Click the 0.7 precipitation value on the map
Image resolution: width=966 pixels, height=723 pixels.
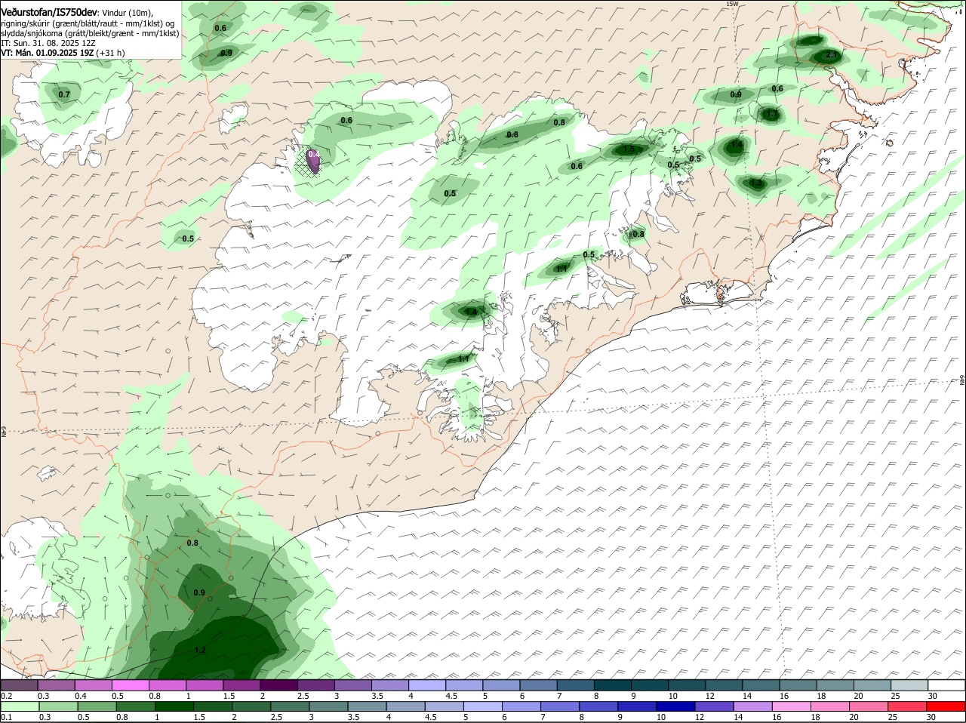(64, 94)
